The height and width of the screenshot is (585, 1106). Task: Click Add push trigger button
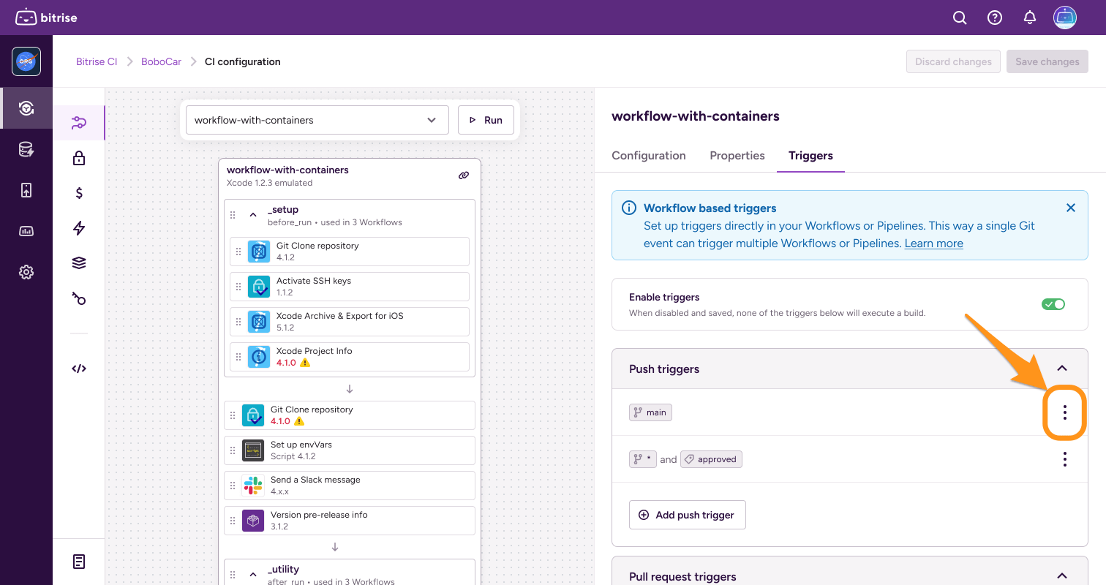[x=687, y=515]
